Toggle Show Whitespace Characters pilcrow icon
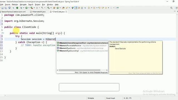The height and width of the screenshot is (100, 178). 85,8
